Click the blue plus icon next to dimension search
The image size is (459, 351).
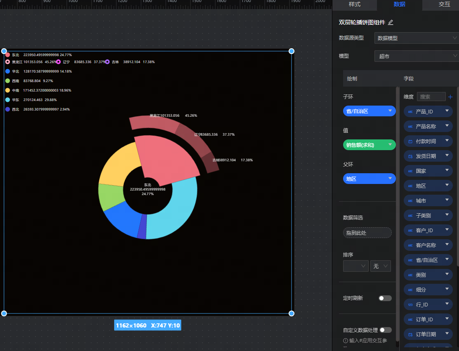point(450,97)
